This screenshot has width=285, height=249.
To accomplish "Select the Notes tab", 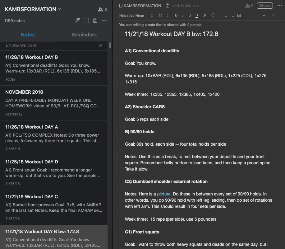I will click(x=28, y=35).
